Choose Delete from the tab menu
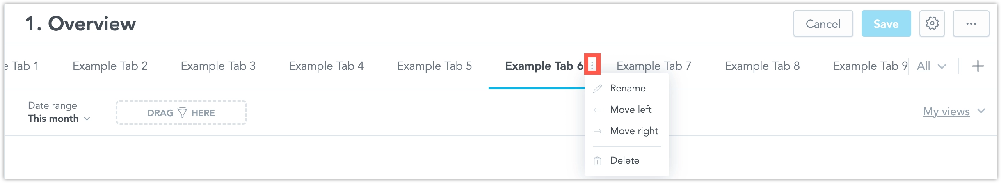 click(x=624, y=160)
